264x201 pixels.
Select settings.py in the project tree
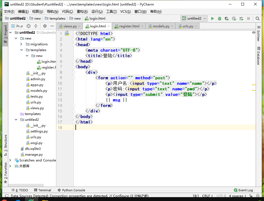pos(39,131)
